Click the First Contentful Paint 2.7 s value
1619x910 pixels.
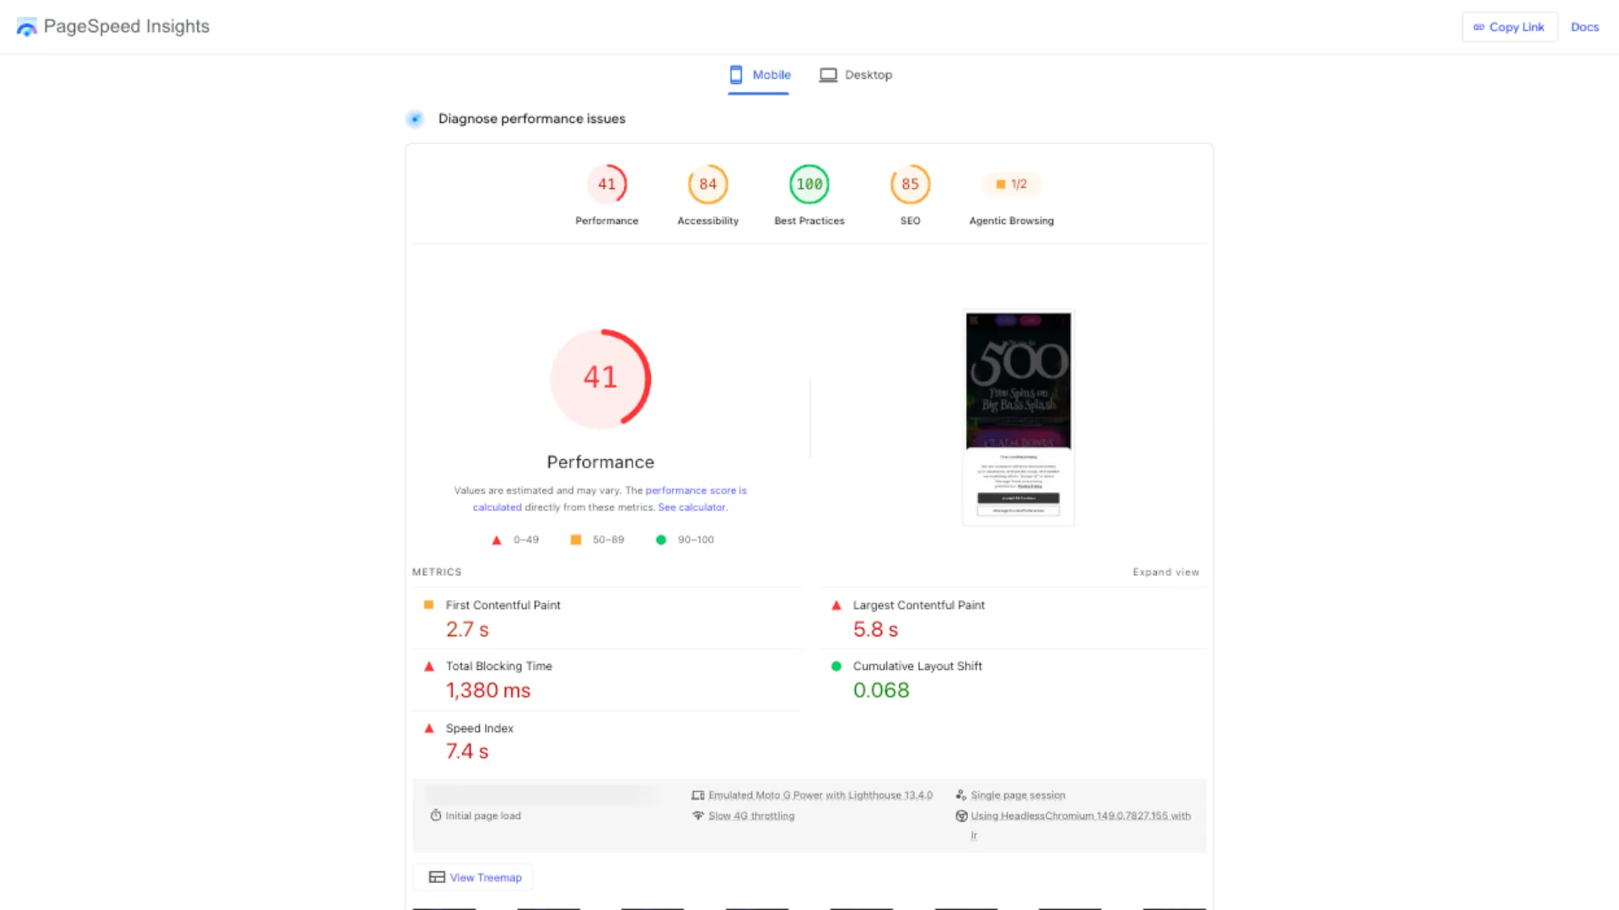click(467, 629)
